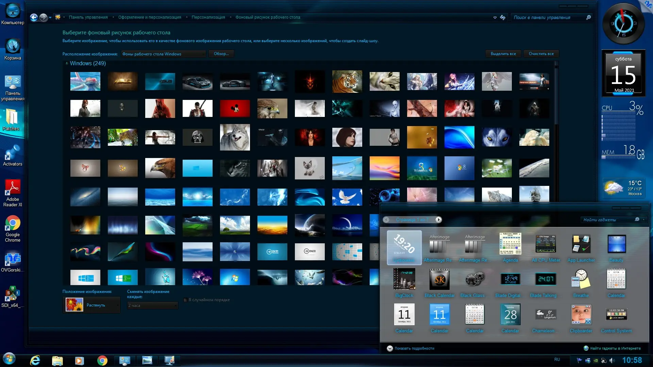Select the App Launcher gadget icon
This screenshot has height=367, width=653.
pos(581,245)
